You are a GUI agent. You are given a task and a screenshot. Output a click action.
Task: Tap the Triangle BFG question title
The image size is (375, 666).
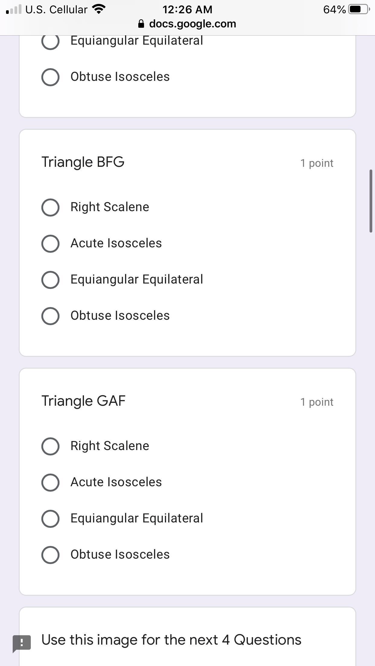point(83,162)
